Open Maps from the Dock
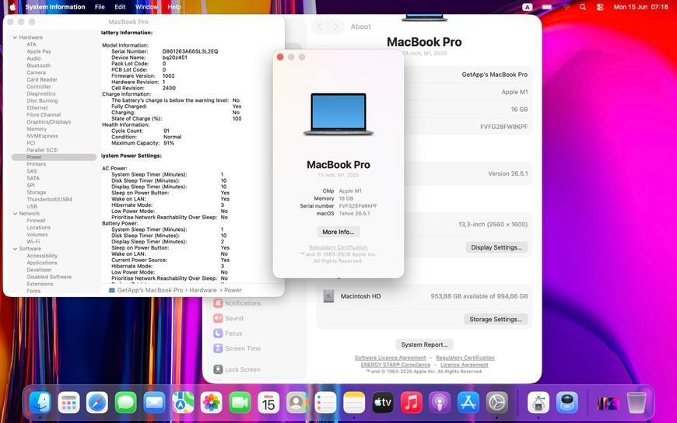Image resolution: width=677 pixels, height=423 pixels. click(x=183, y=402)
